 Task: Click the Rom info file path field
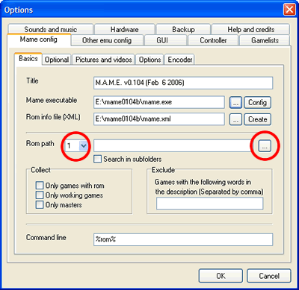click(x=159, y=119)
